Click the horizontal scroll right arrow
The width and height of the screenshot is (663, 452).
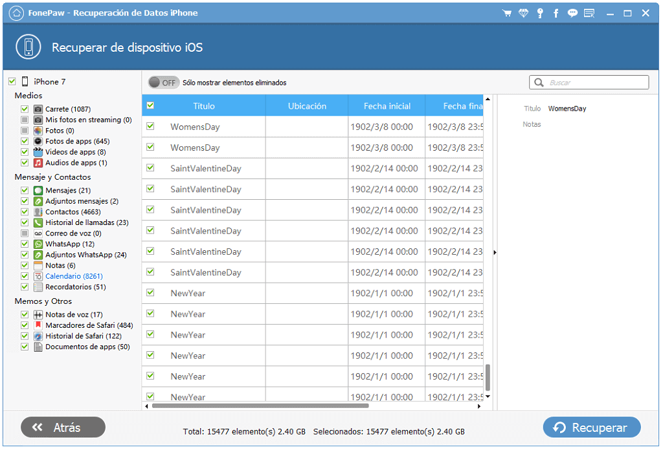(479, 406)
